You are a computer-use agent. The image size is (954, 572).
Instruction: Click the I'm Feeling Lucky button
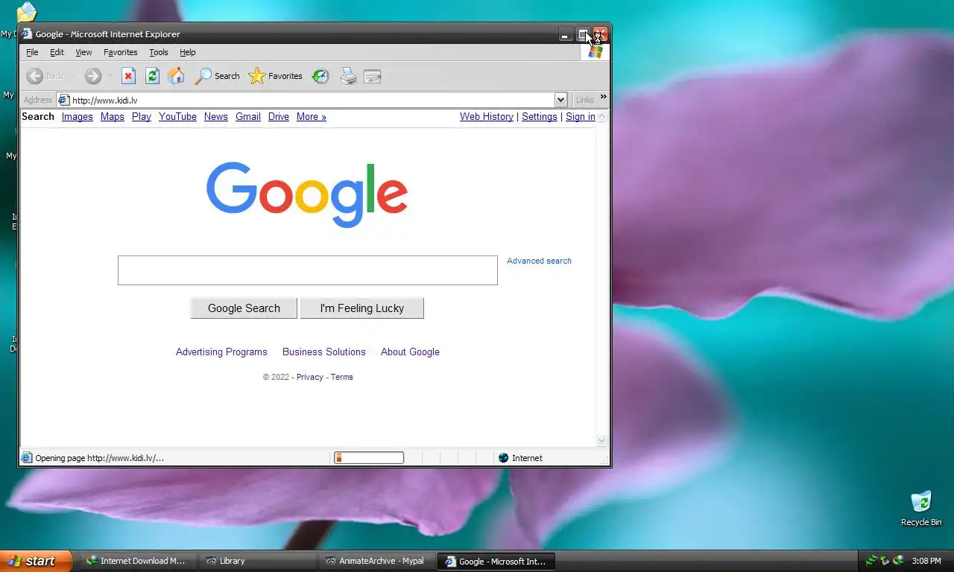(362, 308)
